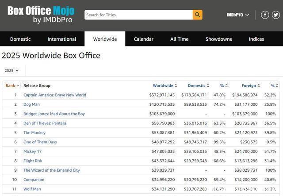Screen dimensions: 283x196
Task: Open Captain America: Brave New World link
Action: 55,95
